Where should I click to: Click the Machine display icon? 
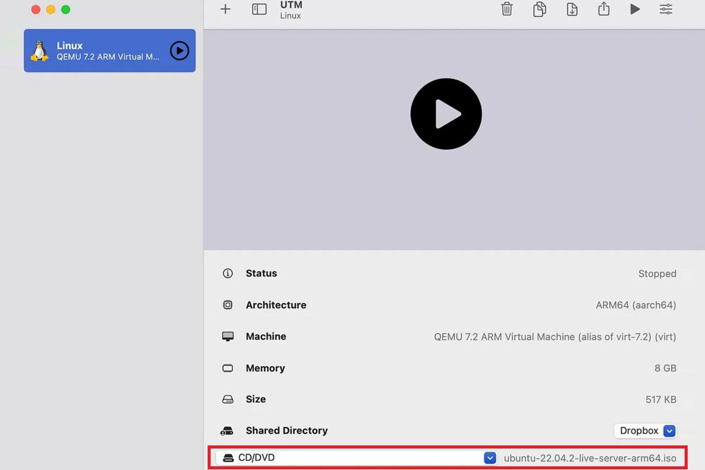point(228,336)
